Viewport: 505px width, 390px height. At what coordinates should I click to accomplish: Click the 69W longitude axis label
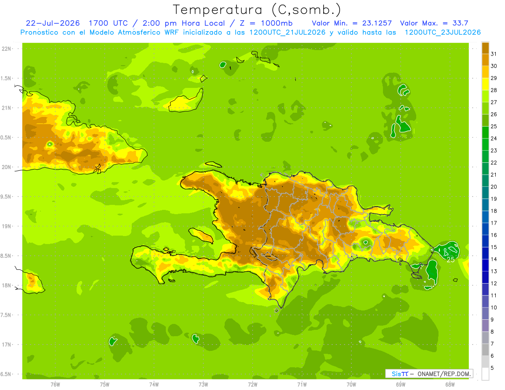click(x=401, y=384)
